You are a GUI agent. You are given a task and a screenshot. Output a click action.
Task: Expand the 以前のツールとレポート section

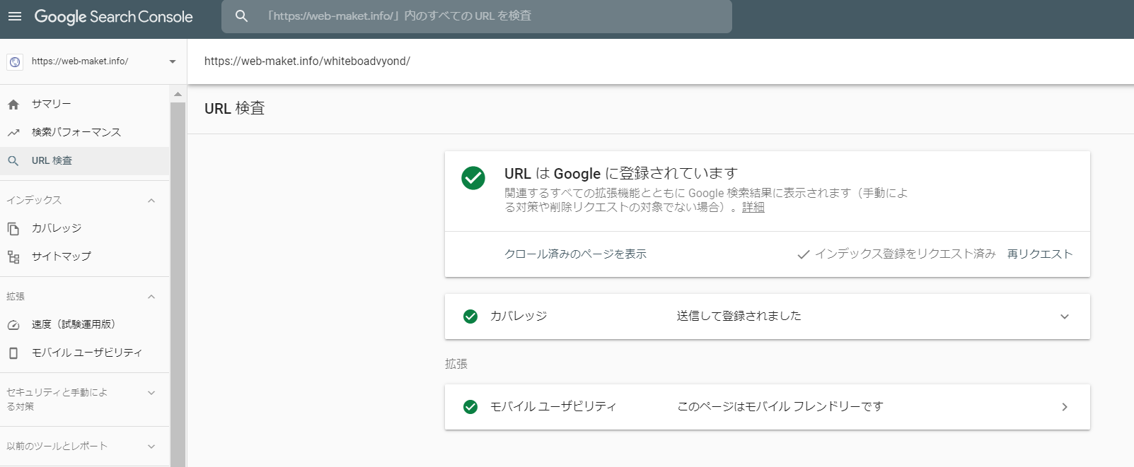(151, 447)
